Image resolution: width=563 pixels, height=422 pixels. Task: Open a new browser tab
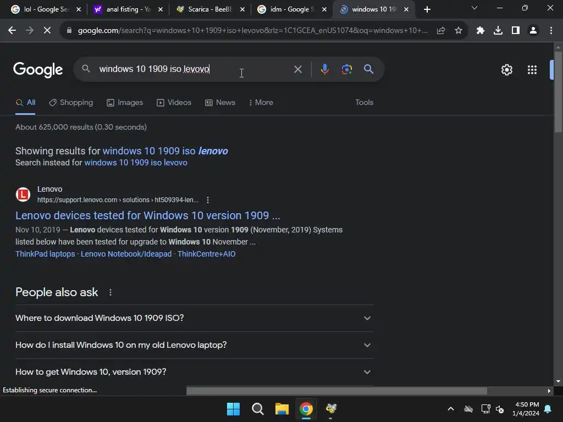[427, 9]
